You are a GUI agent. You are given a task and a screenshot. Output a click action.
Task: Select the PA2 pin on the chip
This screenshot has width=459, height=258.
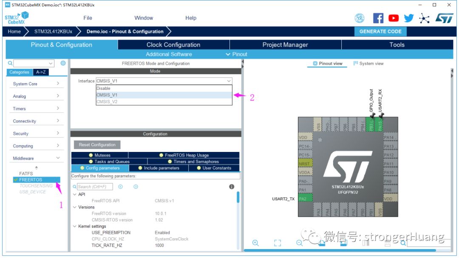coord(303,199)
